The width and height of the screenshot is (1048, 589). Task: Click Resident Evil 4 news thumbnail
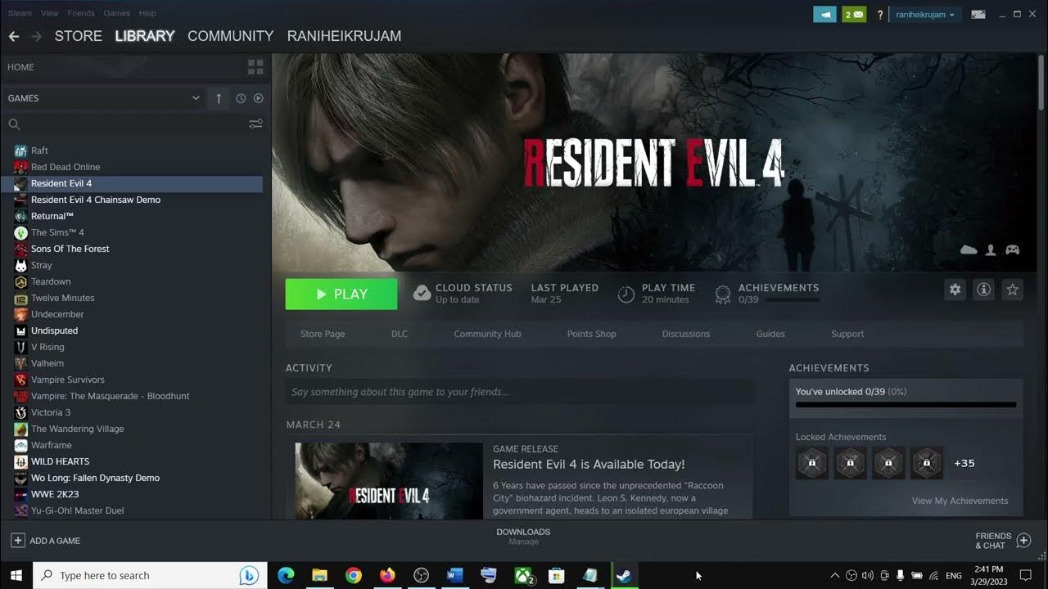tap(389, 481)
